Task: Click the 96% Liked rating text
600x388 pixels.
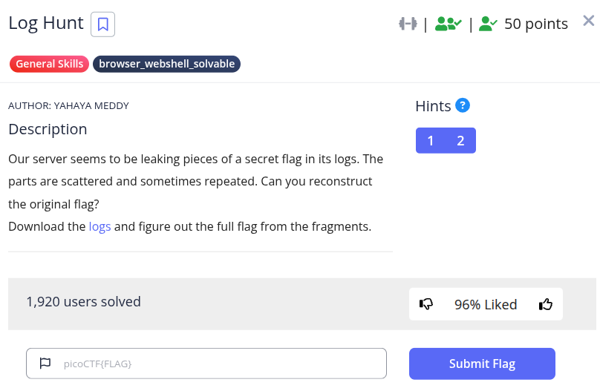Action: tap(486, 304)
